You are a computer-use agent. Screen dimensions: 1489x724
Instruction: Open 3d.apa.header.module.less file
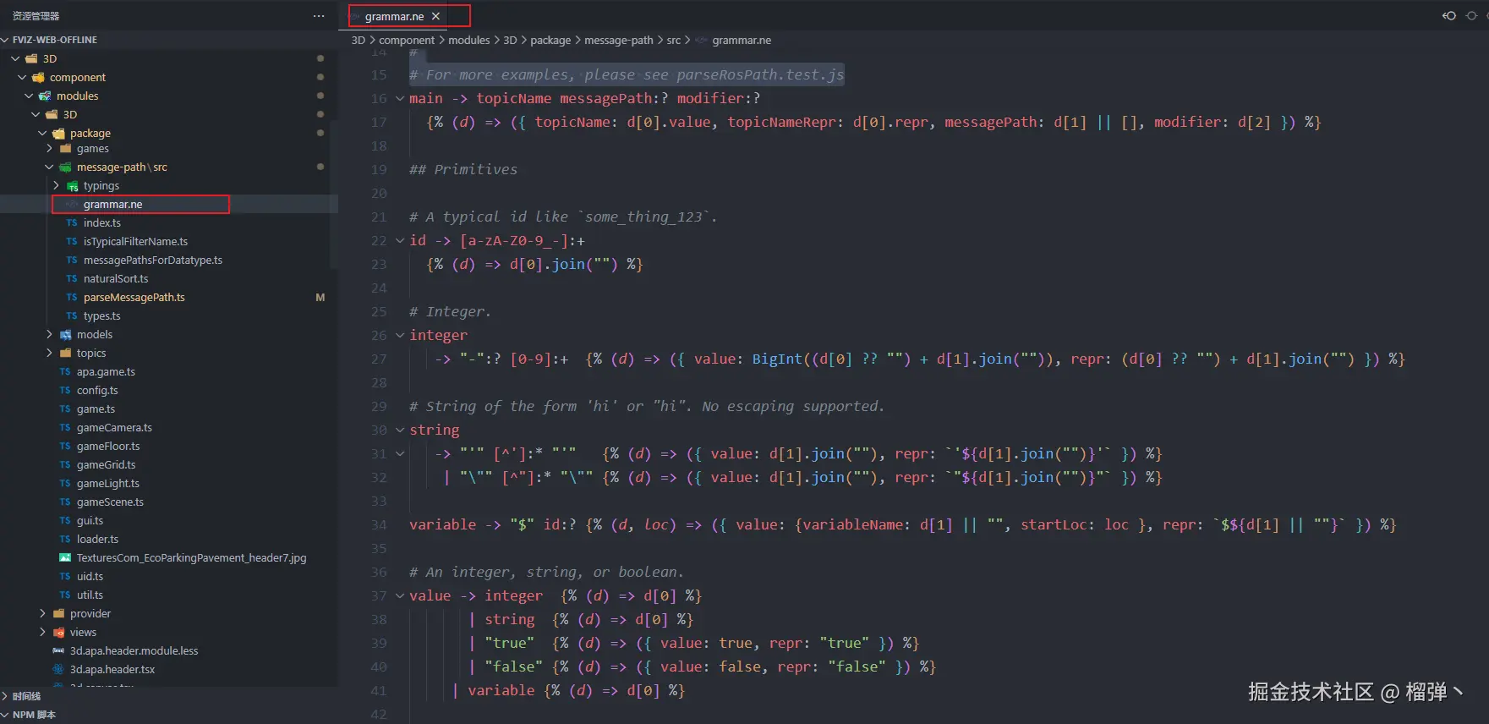(x=134, y=650)
